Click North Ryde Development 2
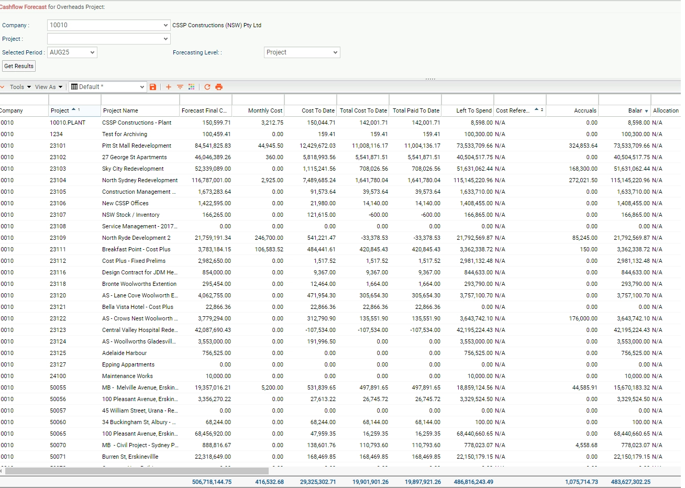Viewport: 685px width, 488px height. (x=136, y=238)
